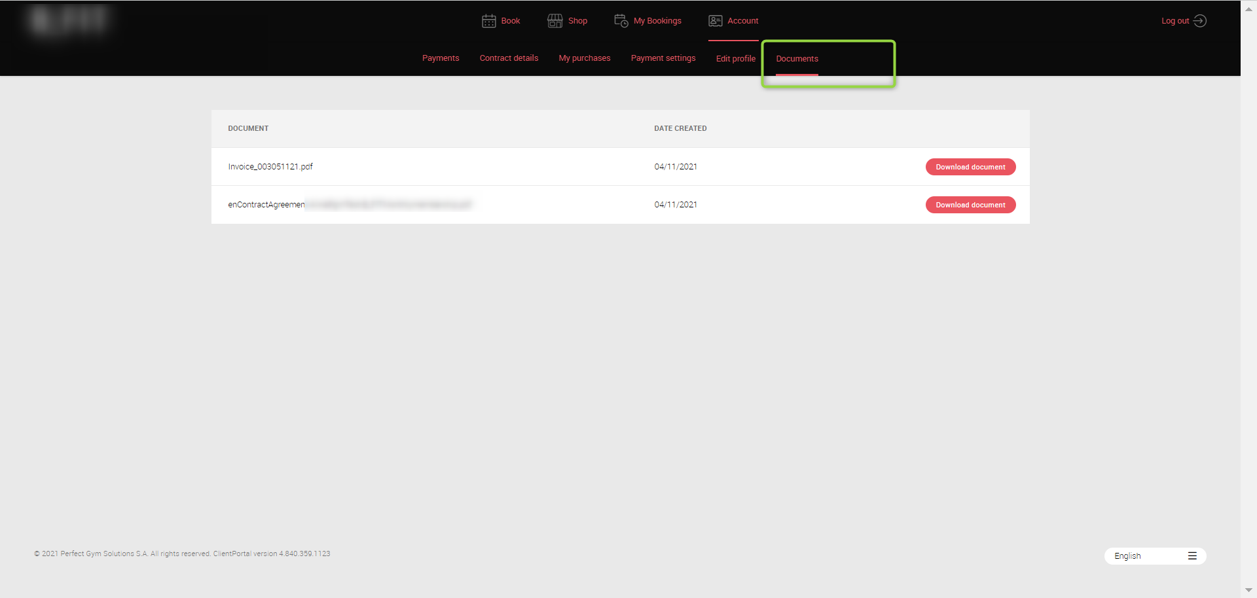Open the English language dropdown
1257x598 pixels.
point(1127,556)
